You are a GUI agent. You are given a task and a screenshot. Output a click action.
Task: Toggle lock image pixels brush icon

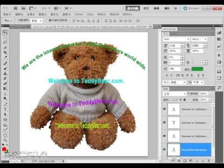coord(176,99)
